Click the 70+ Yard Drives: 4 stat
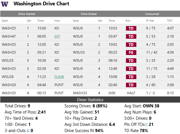 point(21,118)
